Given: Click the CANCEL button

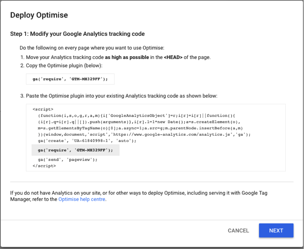Looking at the screenshot, I should click(x=238, y=231).
